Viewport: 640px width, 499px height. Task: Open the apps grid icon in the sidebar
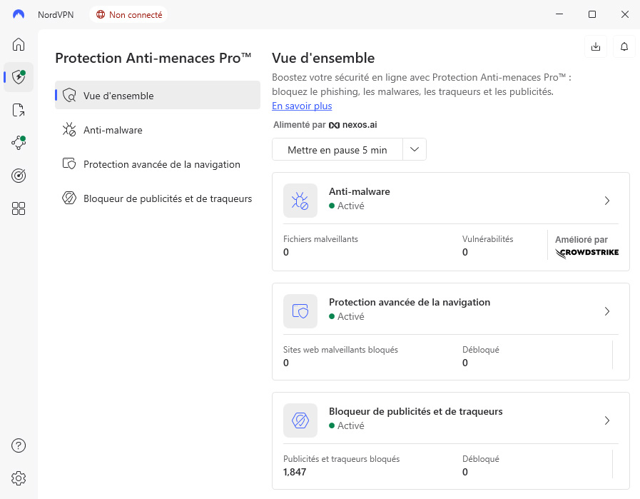[x=19, y=208]
